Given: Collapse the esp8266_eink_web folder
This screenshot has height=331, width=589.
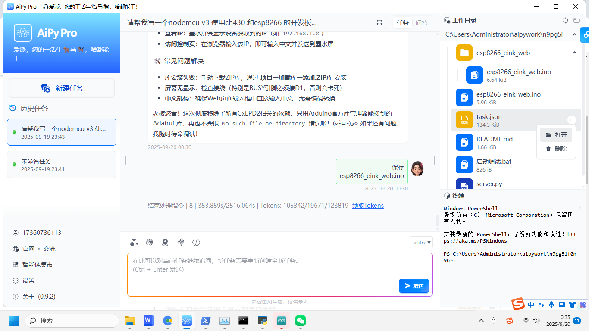Looking at the screenshot, I should point(574,53).
